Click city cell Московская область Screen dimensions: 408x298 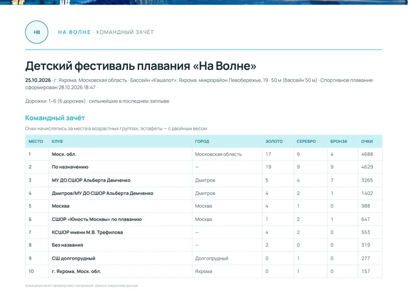pyautogui.click(x=218, y=154)
